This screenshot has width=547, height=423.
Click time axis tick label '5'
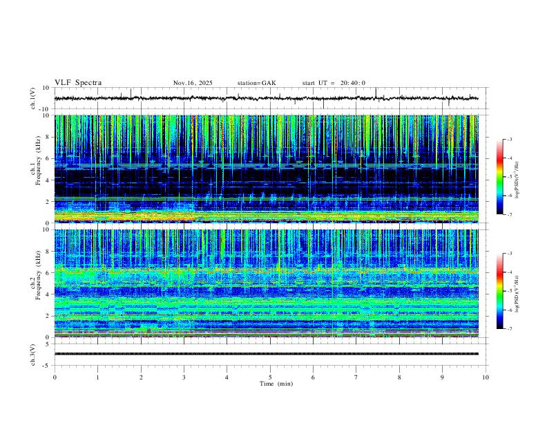point(270,377)
